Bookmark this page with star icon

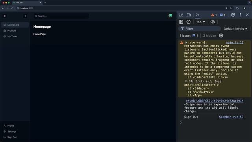[x=231, y=8]
